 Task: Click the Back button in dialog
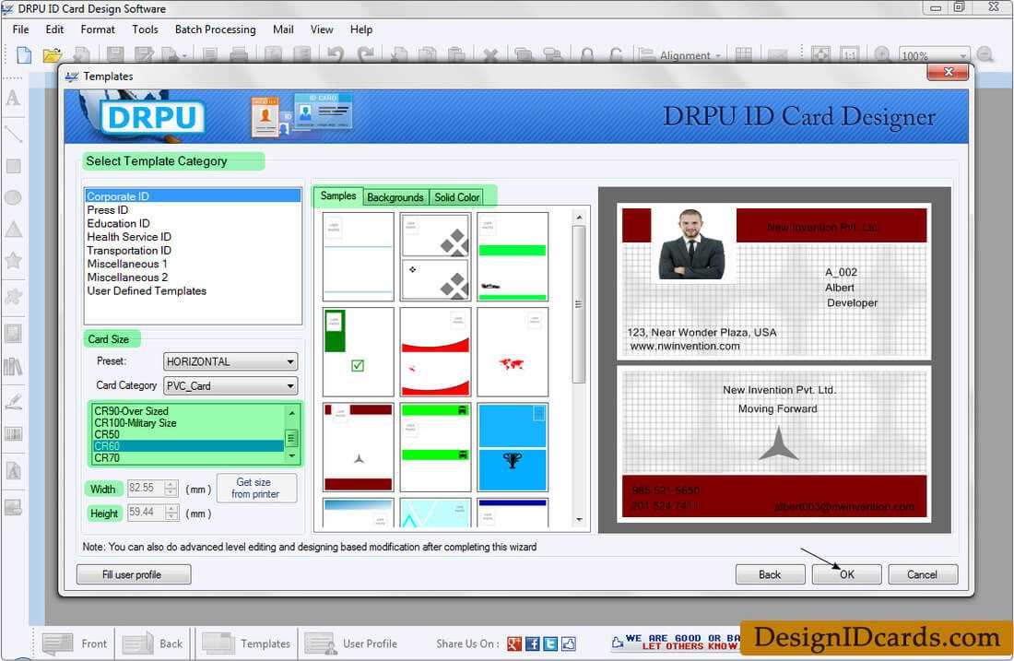click(x=770, y=574)
